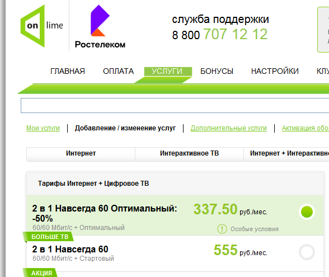Click the АКЦИЯ ribbon badge

[40, 273]
